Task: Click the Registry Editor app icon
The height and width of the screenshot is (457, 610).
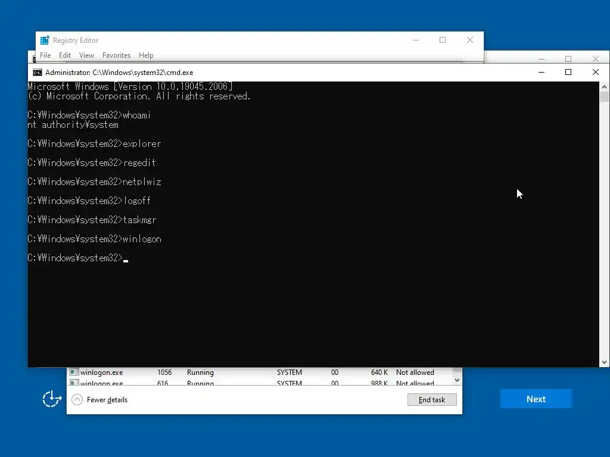Action: (45, 40)
